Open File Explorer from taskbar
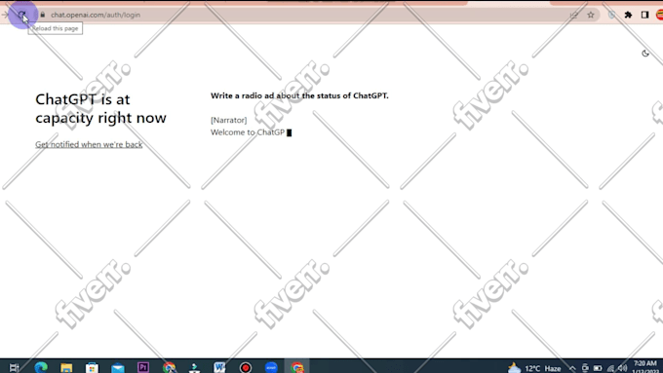This screenshot has height=373, width=663. pos(66,367)
